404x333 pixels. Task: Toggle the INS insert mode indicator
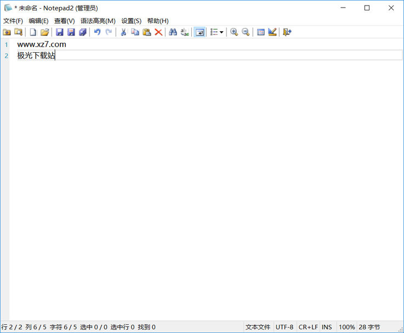(x=327, y=327)
